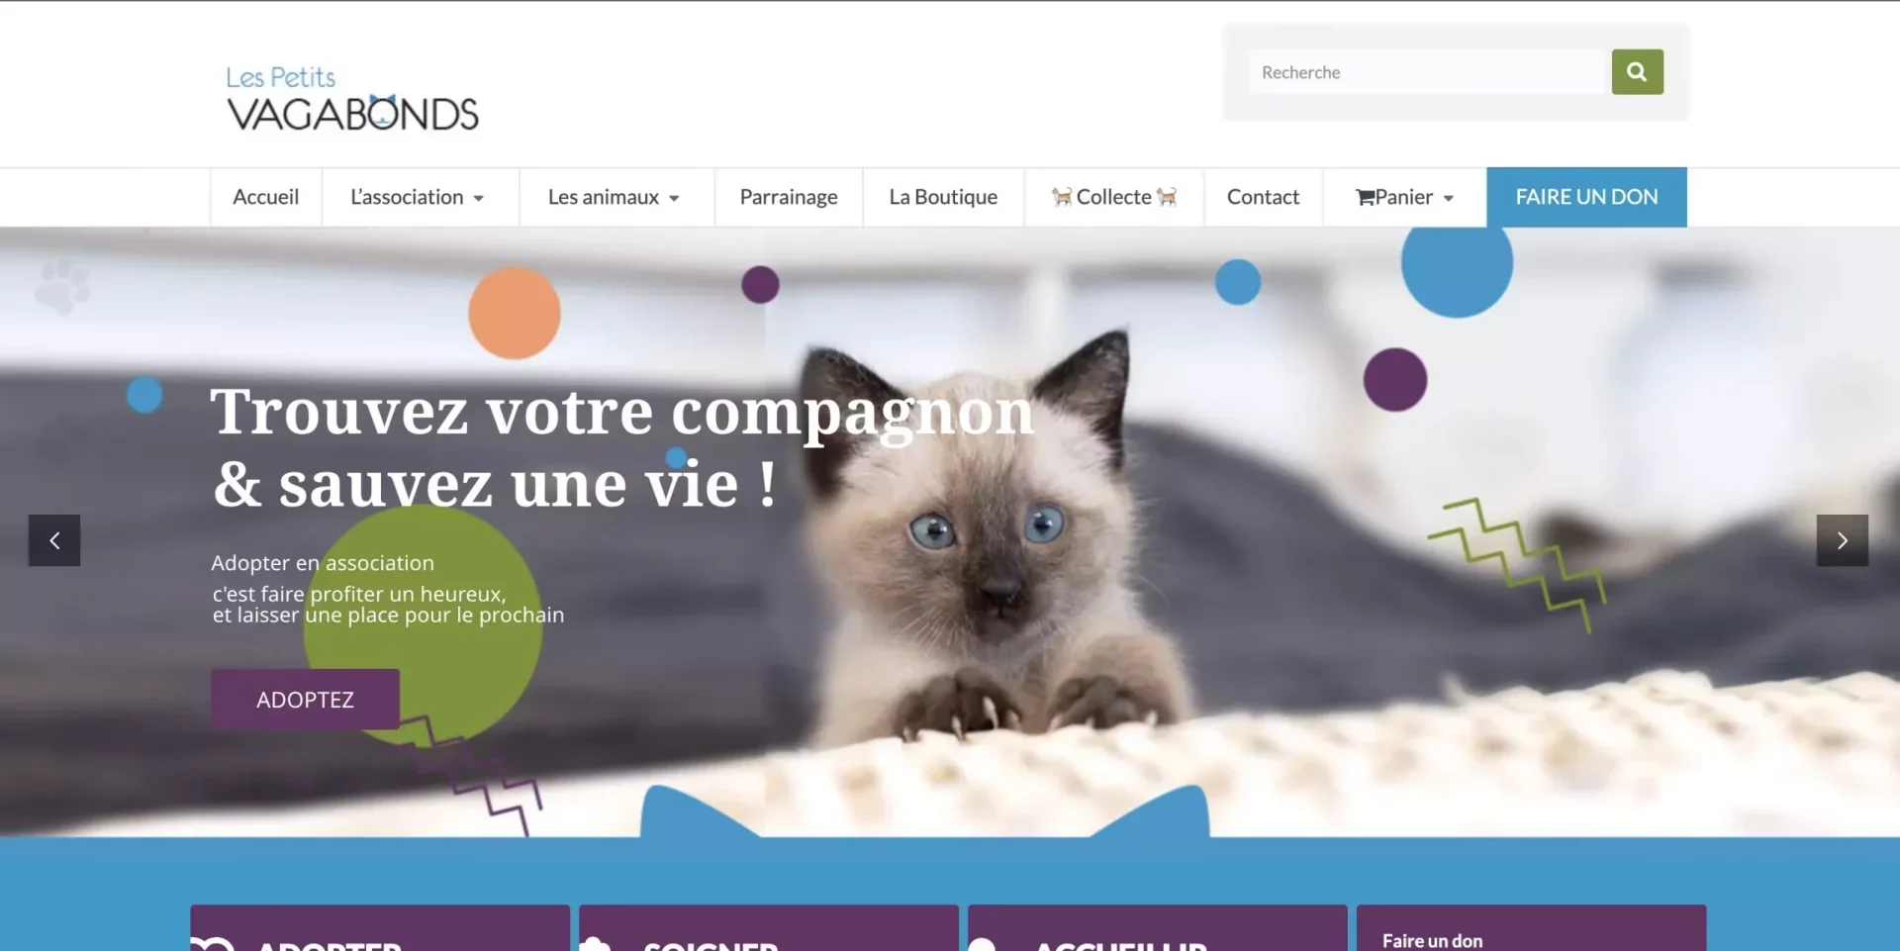Click the green search magnifier button
This screenshot has width=1900, height=951.
pos(1637,72)
